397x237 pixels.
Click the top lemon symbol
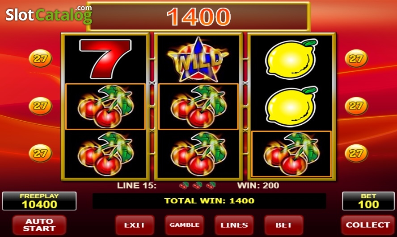point(291,59)
